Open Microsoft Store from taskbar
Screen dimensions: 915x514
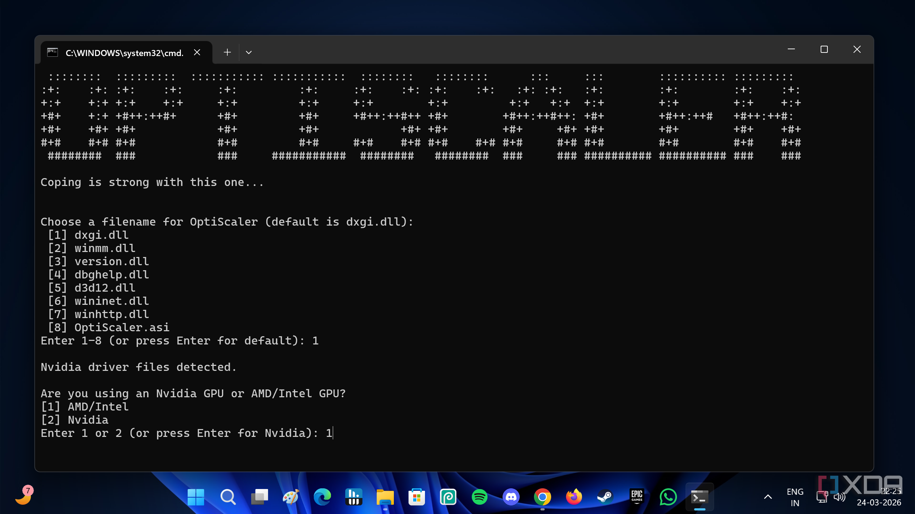coord(417,497)
